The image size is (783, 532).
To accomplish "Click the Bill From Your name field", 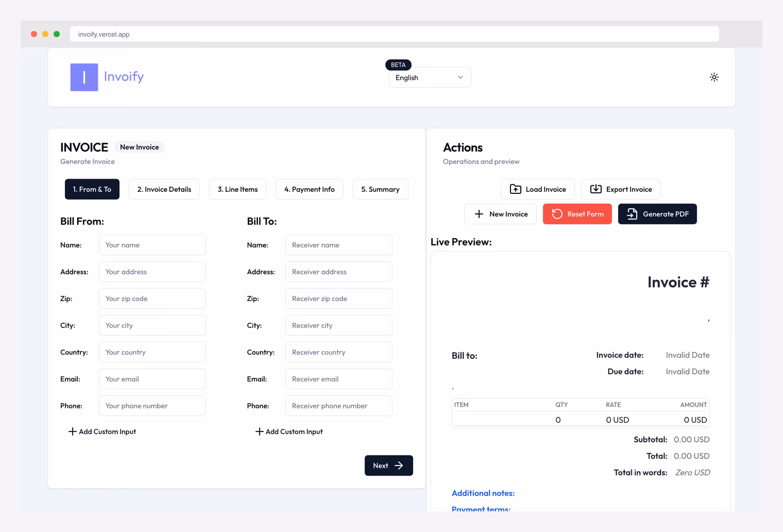I will coord(152,245).
